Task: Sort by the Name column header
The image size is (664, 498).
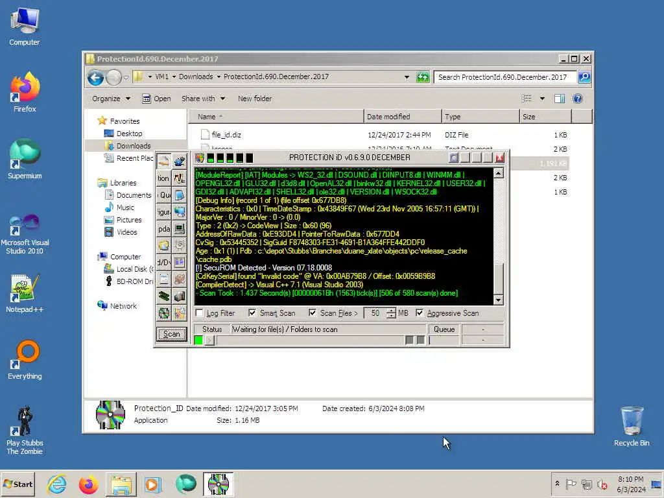Action: (276, 117)
